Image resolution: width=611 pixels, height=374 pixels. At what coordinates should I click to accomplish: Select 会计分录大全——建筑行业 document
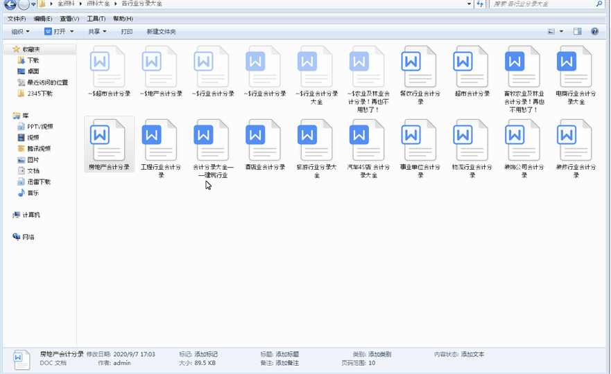(x=213, y=149)
